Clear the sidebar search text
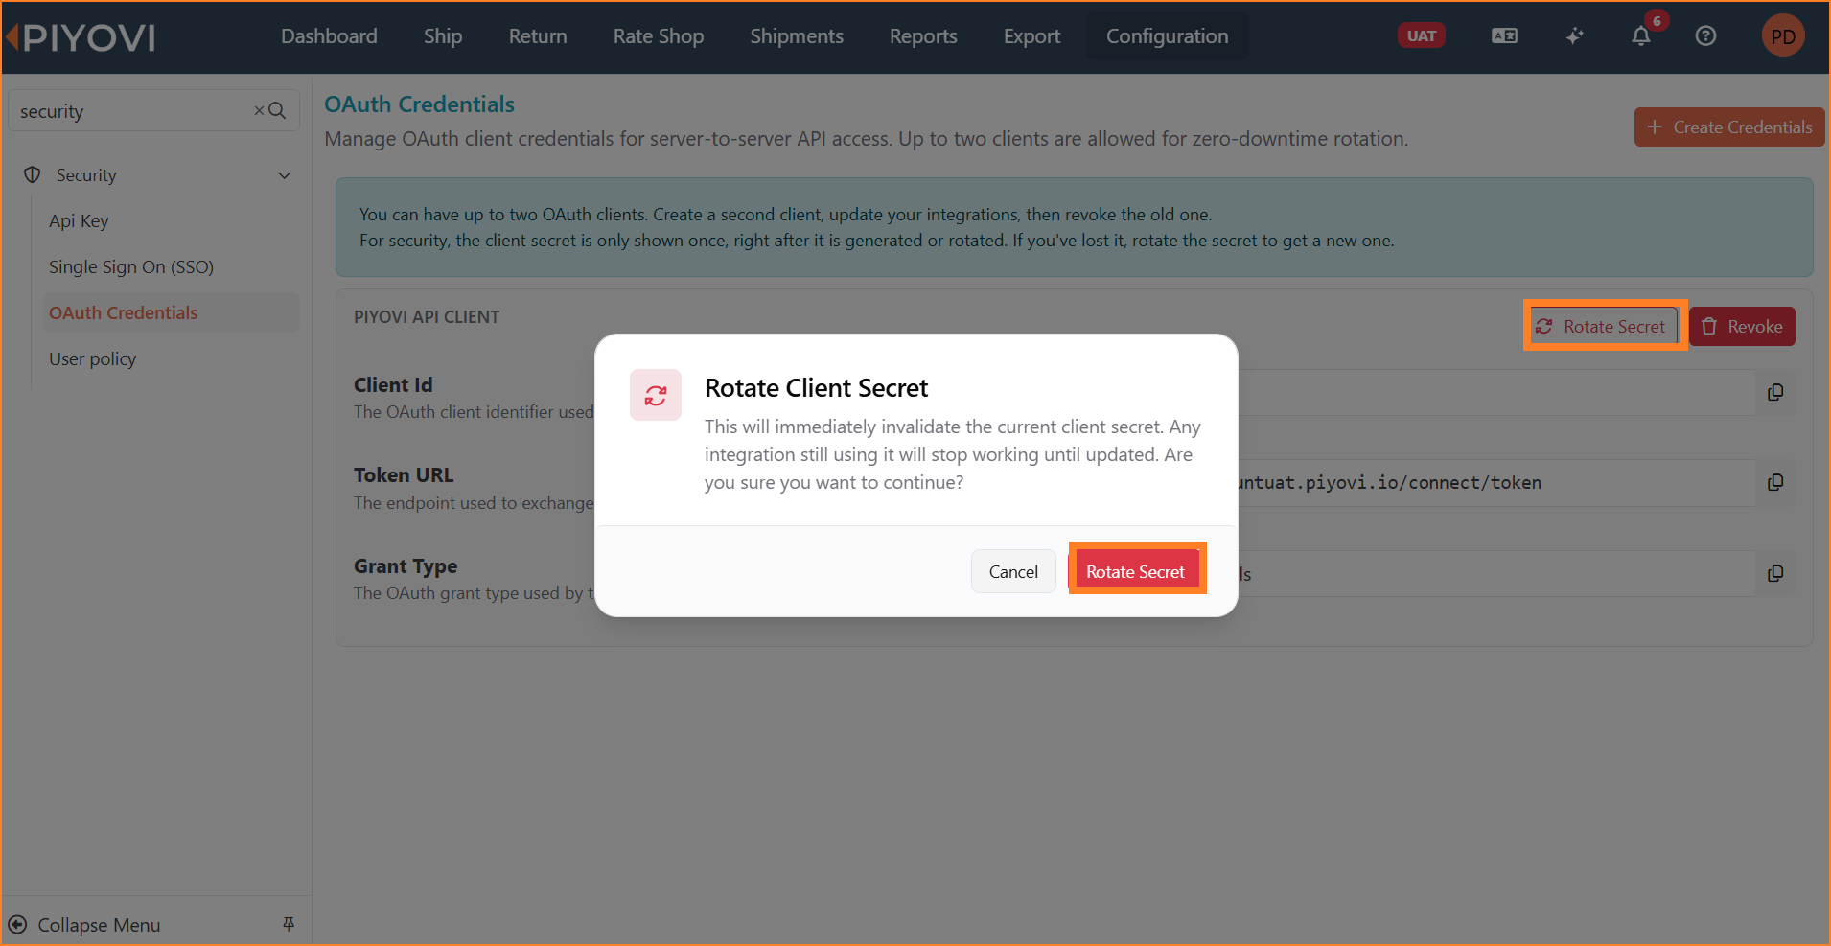Screen dimensions: 1831x946 click(259, 111)
